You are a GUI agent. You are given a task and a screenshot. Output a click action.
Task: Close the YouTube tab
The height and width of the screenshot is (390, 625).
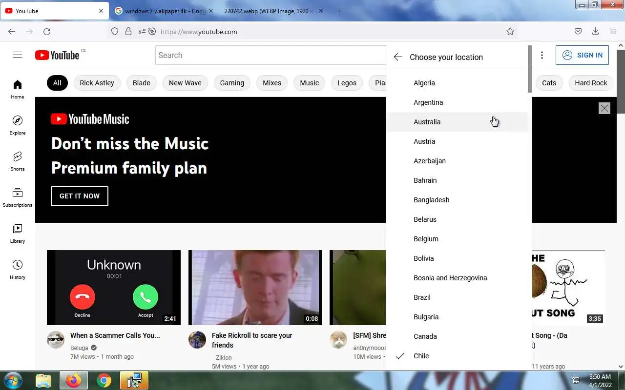click(x=101, y=11)
